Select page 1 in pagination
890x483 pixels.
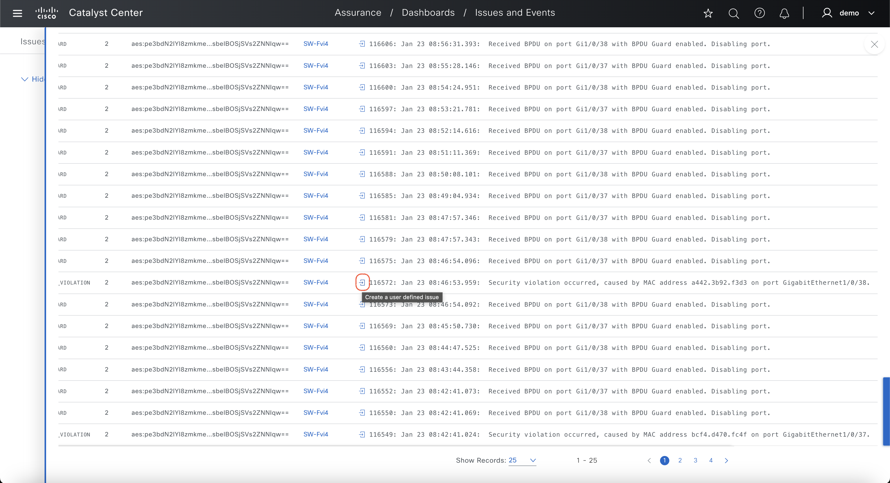664,461
